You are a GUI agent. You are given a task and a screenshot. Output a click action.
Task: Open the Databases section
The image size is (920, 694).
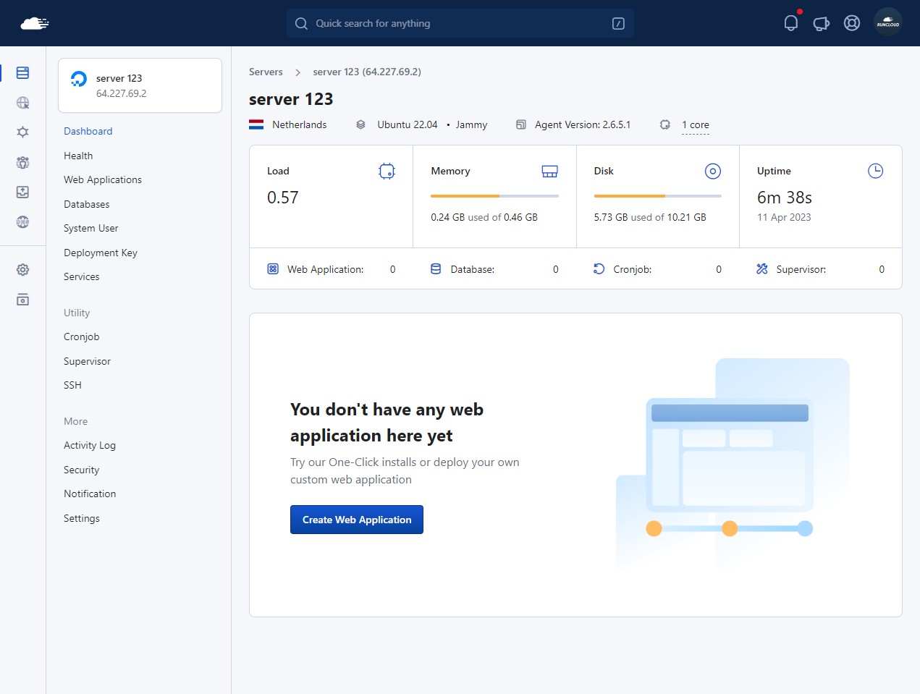pyautogui.click(x=87, y=204)
